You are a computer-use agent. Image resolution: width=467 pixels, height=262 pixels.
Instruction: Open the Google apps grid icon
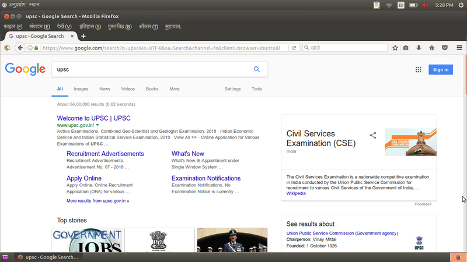click(418, 69)
